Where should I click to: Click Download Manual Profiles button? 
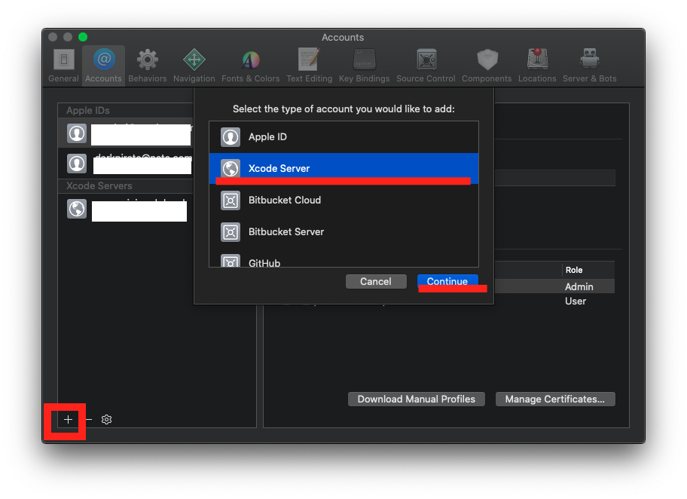417,399
